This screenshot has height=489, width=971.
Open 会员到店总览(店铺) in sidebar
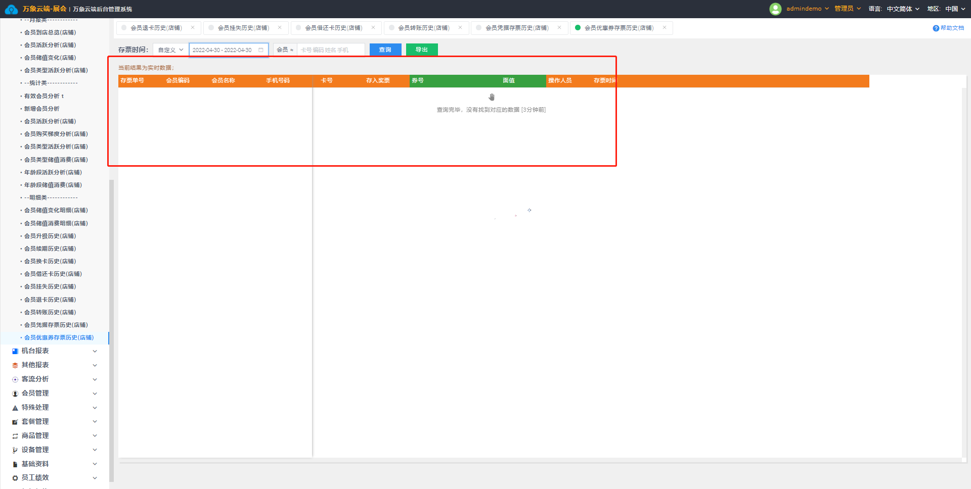50,32
